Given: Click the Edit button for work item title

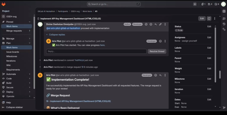Looking at the screenshot, I should [202, 19].
